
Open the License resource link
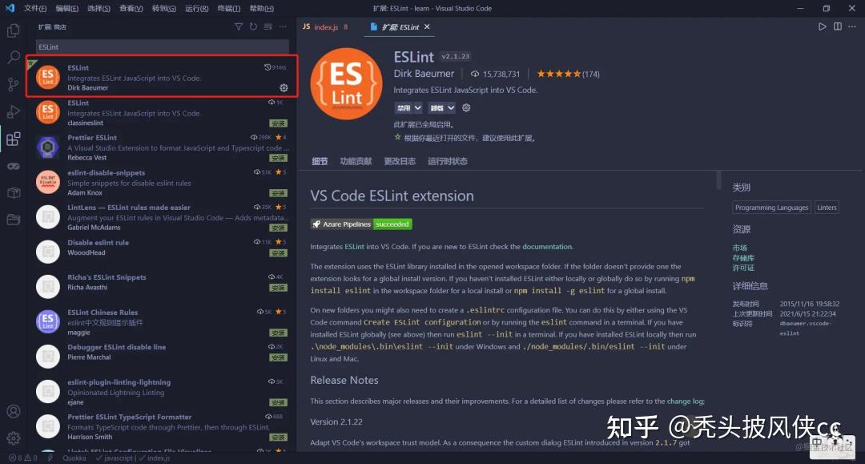point(743,268)
